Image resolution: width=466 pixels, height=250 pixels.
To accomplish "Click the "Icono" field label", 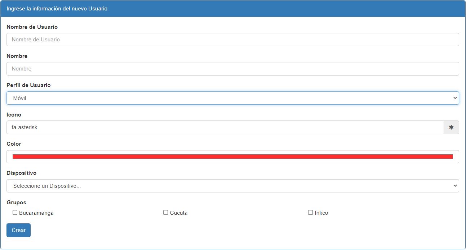I will point(14,115).
